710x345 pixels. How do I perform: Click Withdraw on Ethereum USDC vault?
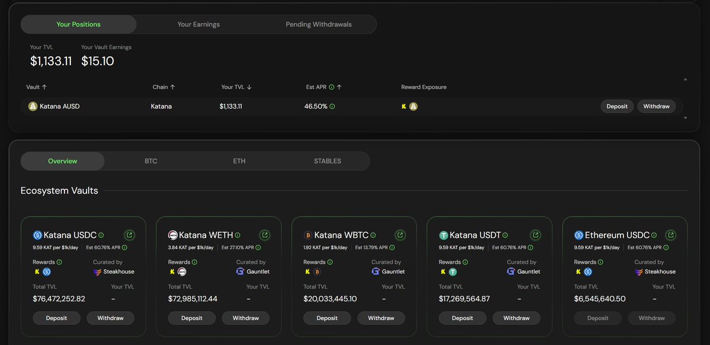click(652, 318)
